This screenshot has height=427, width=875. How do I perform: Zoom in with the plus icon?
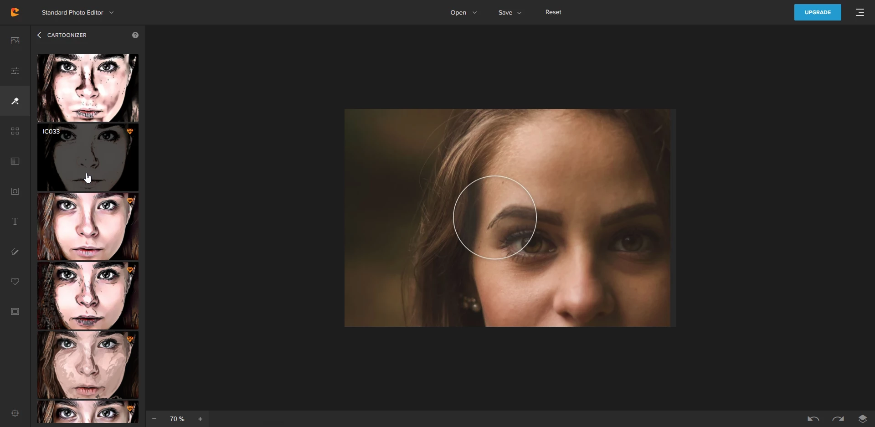(x=200, y=419)
